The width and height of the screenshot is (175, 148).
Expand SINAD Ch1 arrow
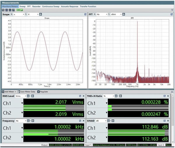tap(106, 128)
